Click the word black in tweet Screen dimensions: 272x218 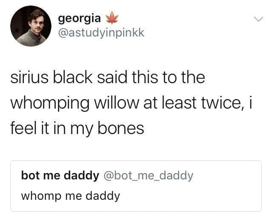click(x=73, y=77)
